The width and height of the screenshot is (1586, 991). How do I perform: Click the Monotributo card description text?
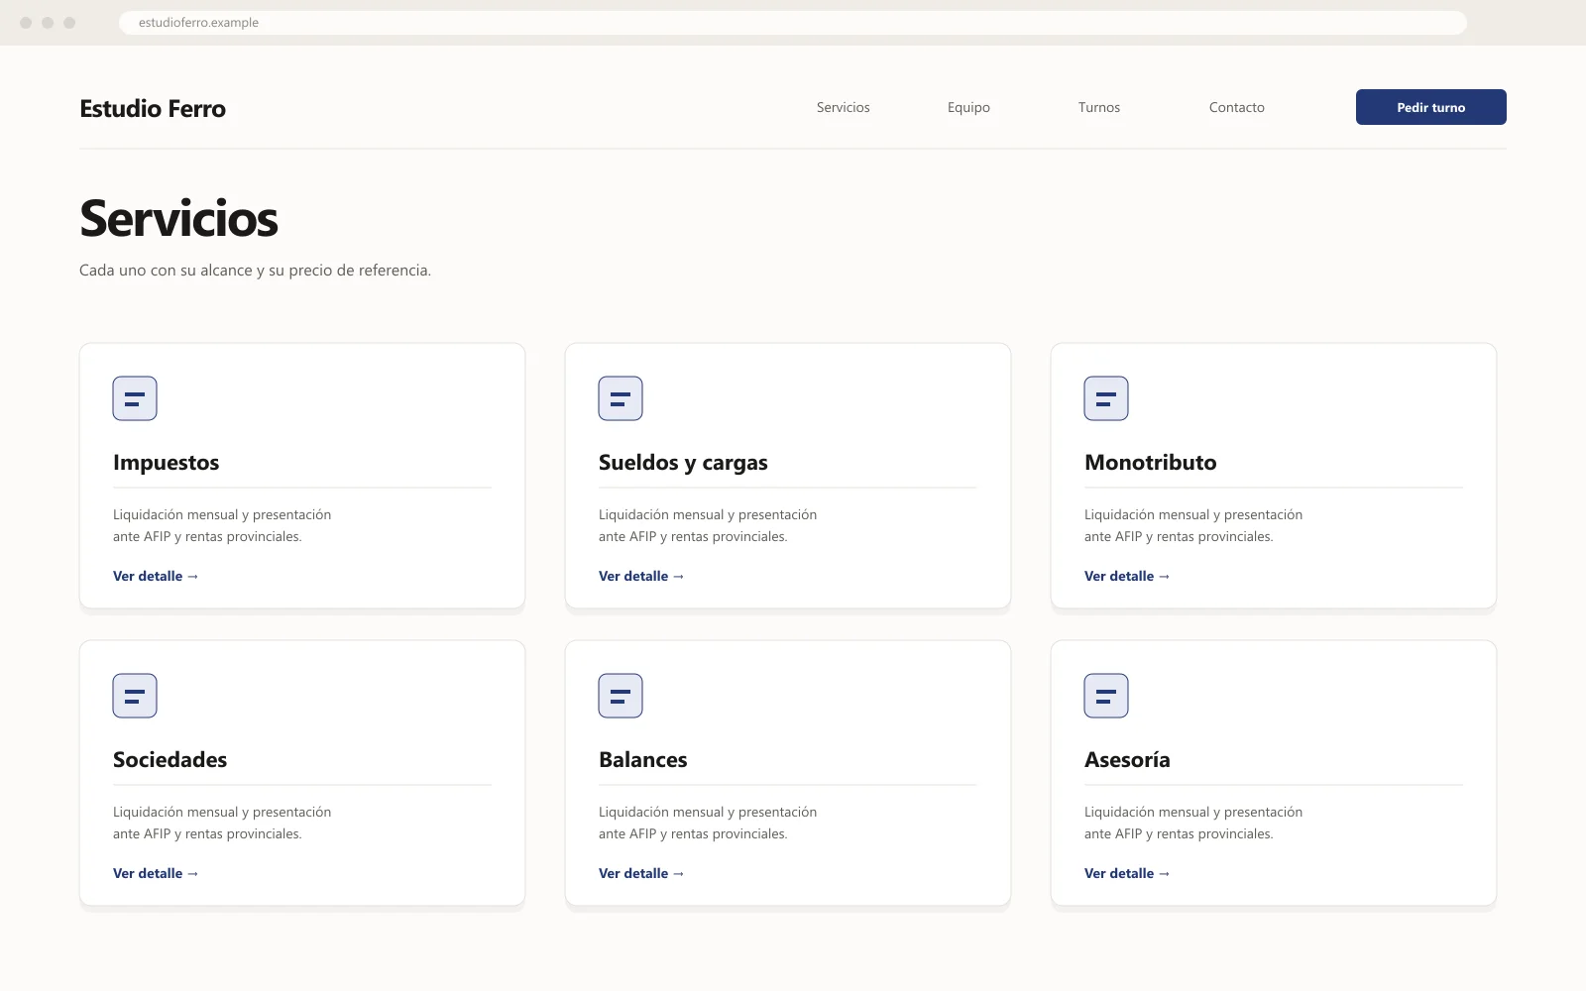(1193, 525)
